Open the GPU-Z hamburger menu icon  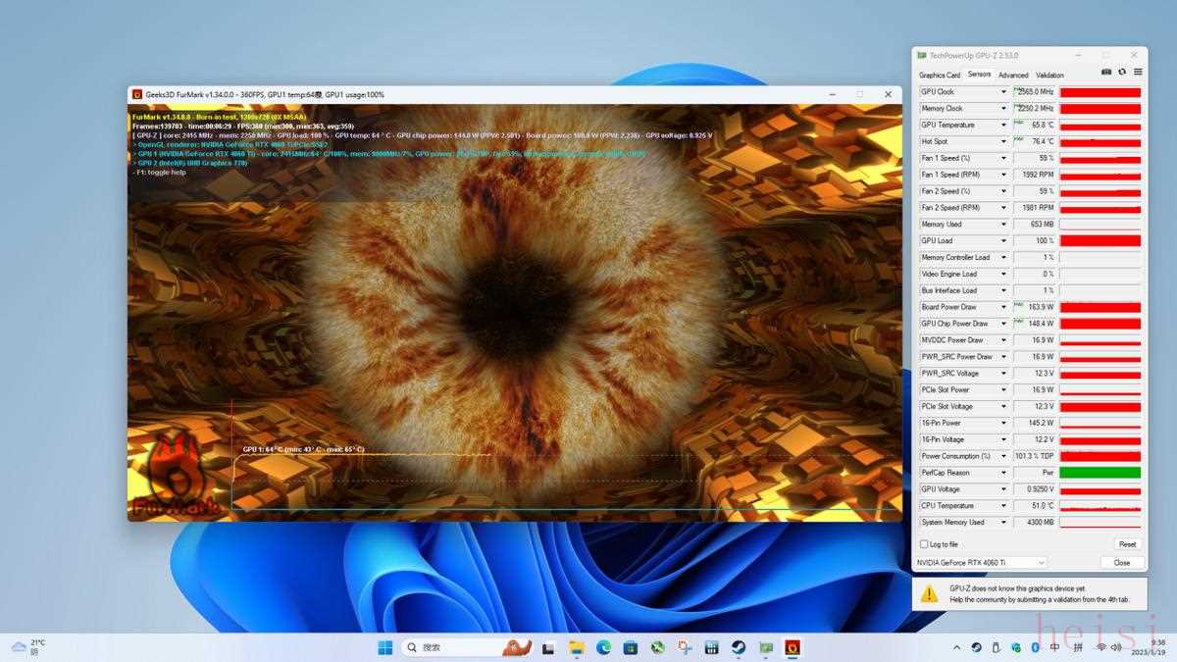[x=1138, y=72]
